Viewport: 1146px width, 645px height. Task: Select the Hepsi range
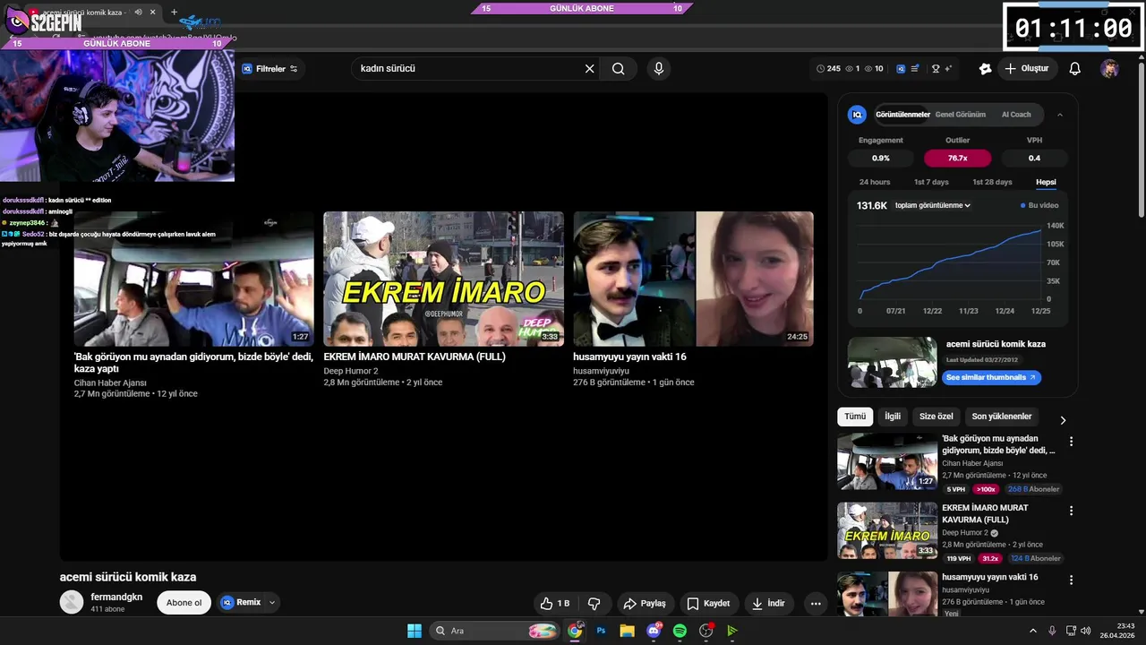(1046, 182)
